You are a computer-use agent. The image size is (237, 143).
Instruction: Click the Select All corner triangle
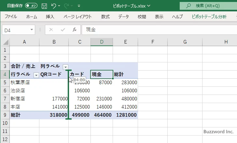(x=6, y=42)
